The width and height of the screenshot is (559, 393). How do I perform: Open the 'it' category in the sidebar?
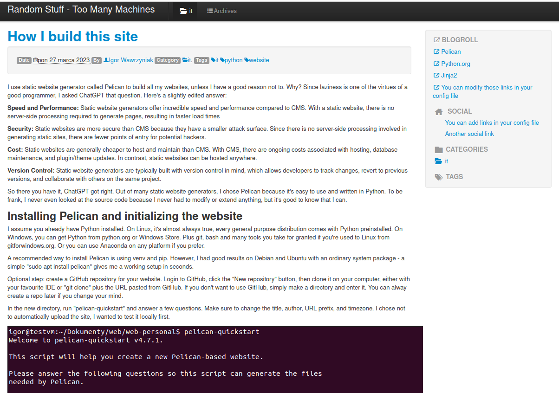[447, 161]
